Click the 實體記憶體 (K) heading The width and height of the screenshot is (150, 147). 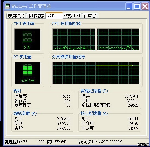click(x=94, y=91)
